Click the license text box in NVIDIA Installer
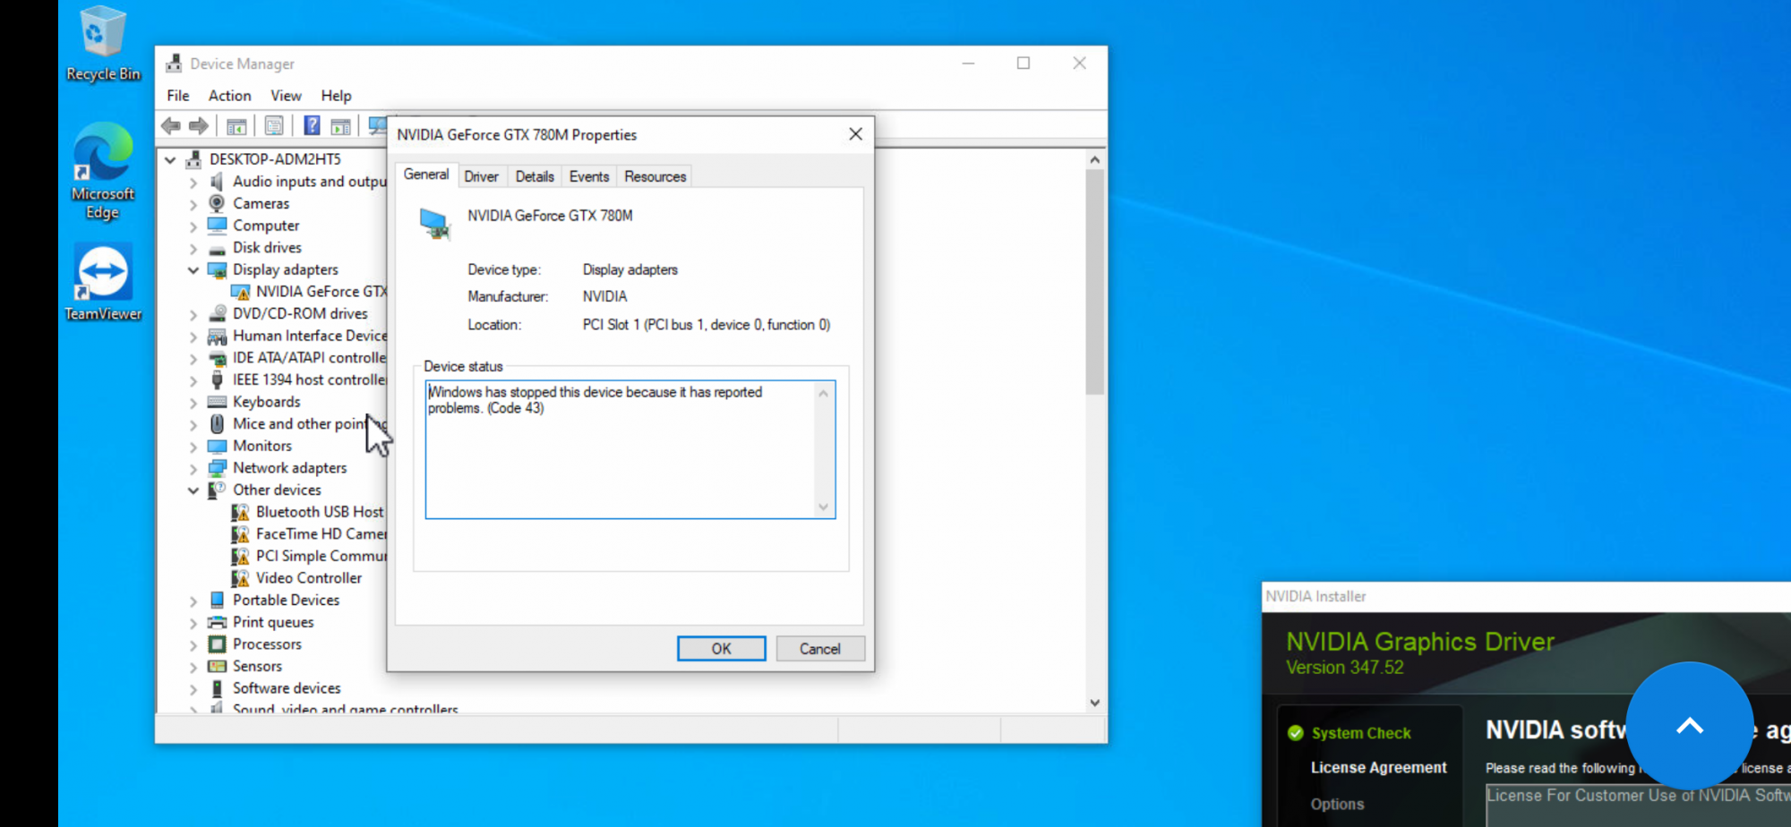Image resolution: width=1791 pixels, height=827 pixels. click(x=1639, y=806)
